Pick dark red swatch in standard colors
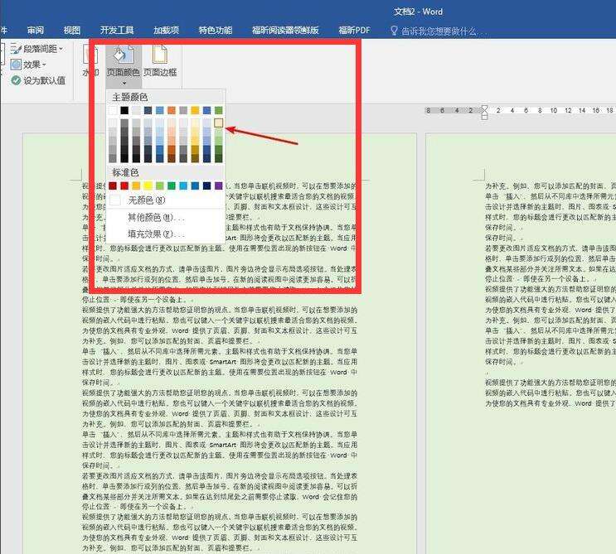 pyautogui.click(x=113, y=185)
